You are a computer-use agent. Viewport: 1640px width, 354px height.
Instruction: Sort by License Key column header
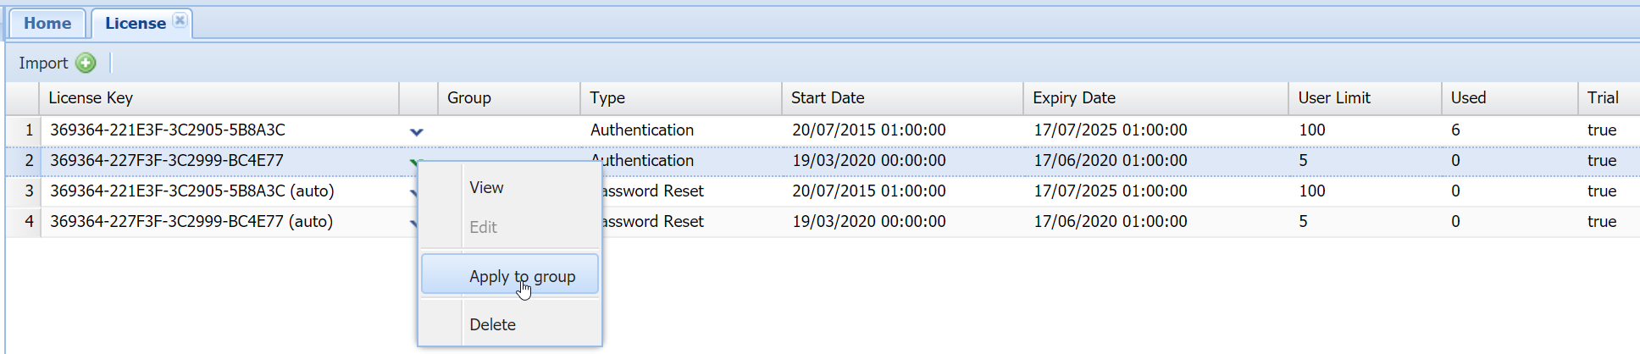pos(91,98)
